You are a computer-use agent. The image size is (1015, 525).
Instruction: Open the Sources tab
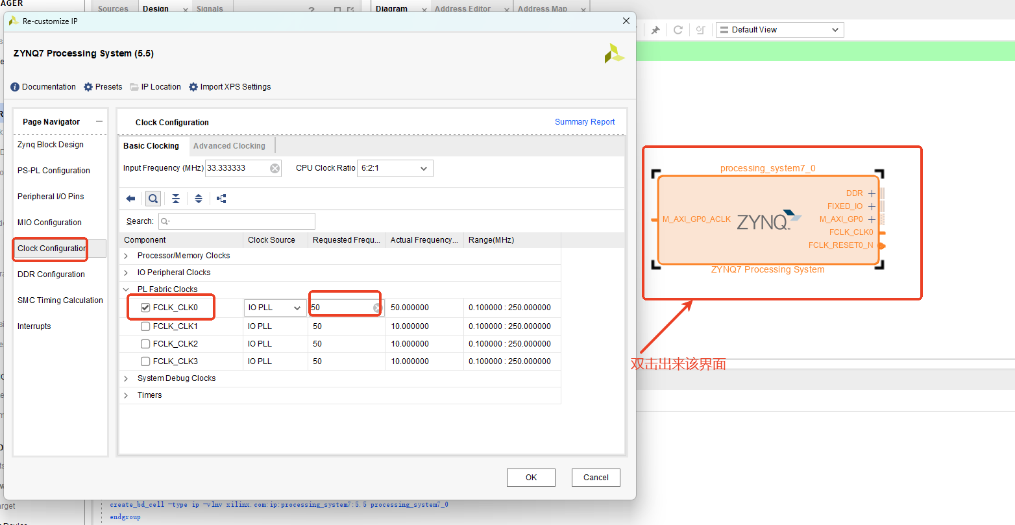coord(113,8)
